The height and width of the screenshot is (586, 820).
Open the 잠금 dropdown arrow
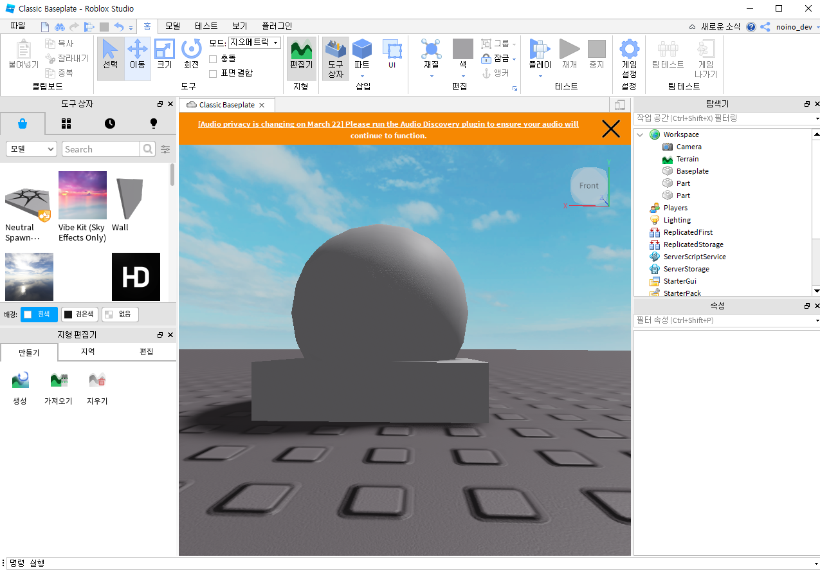click(x=514, y=59)
